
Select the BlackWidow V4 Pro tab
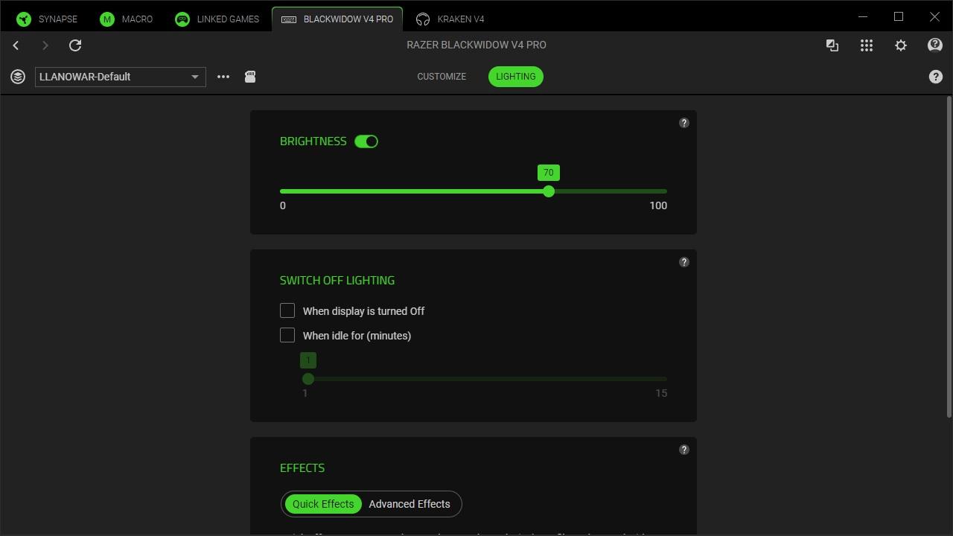tap(337, 19)
